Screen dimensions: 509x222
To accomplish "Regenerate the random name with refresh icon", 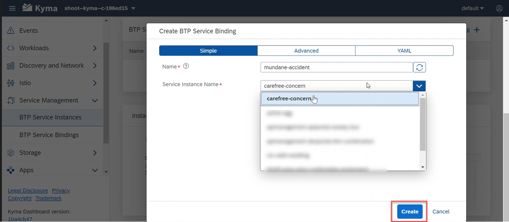I will pos(420,67).
